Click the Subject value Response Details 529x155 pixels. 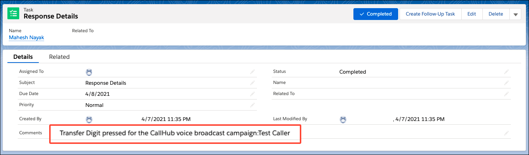pos(106,83)
